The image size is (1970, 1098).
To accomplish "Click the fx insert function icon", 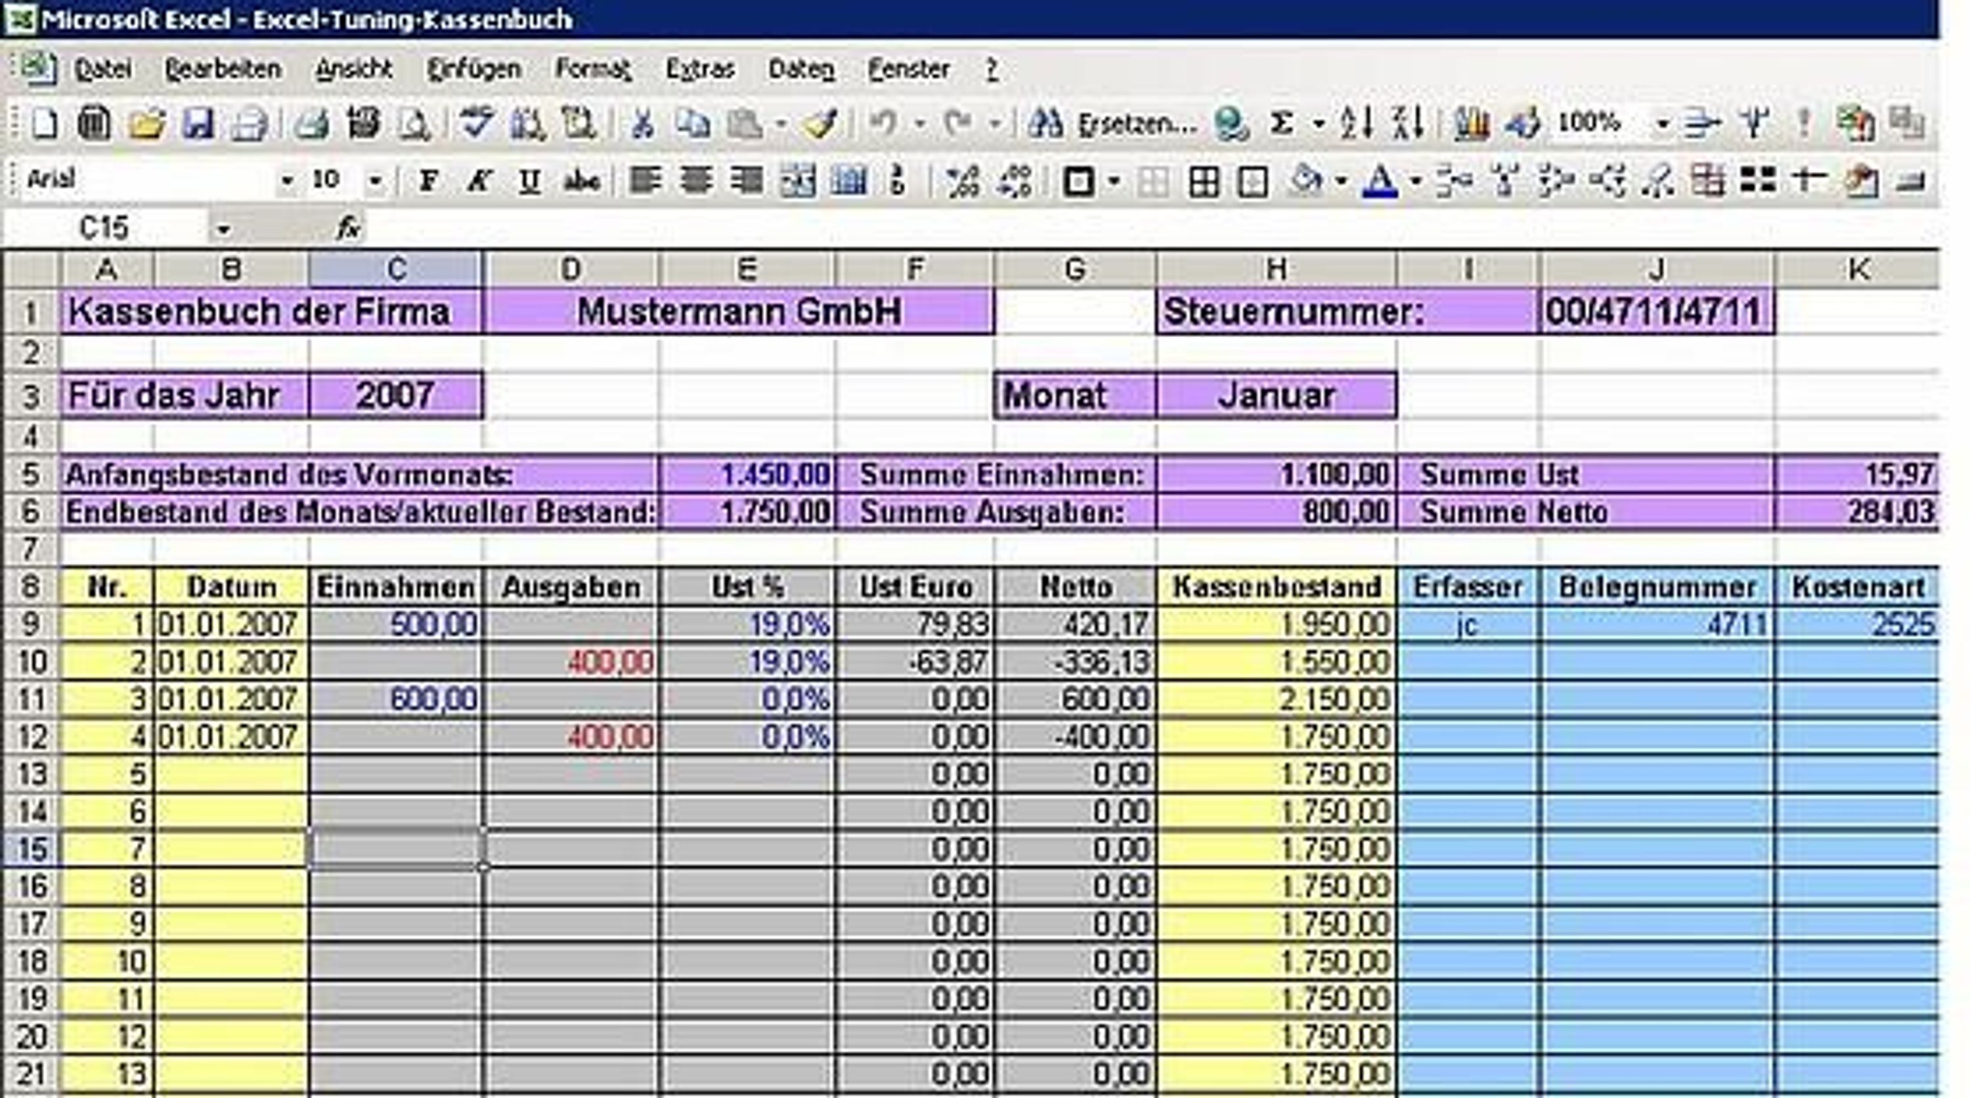I will pyautogui.click(x=349, y=228).
